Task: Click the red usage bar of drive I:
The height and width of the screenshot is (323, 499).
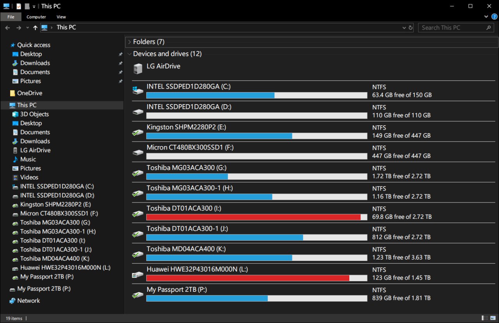Action: click(x=253, y=217)
